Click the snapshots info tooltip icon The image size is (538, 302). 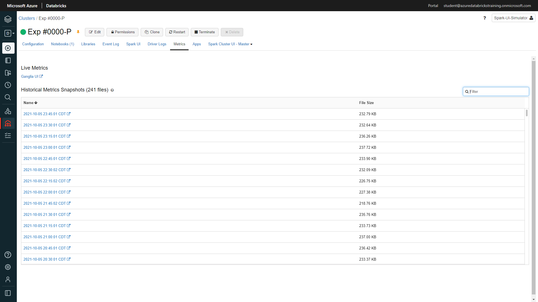point(112,90)
